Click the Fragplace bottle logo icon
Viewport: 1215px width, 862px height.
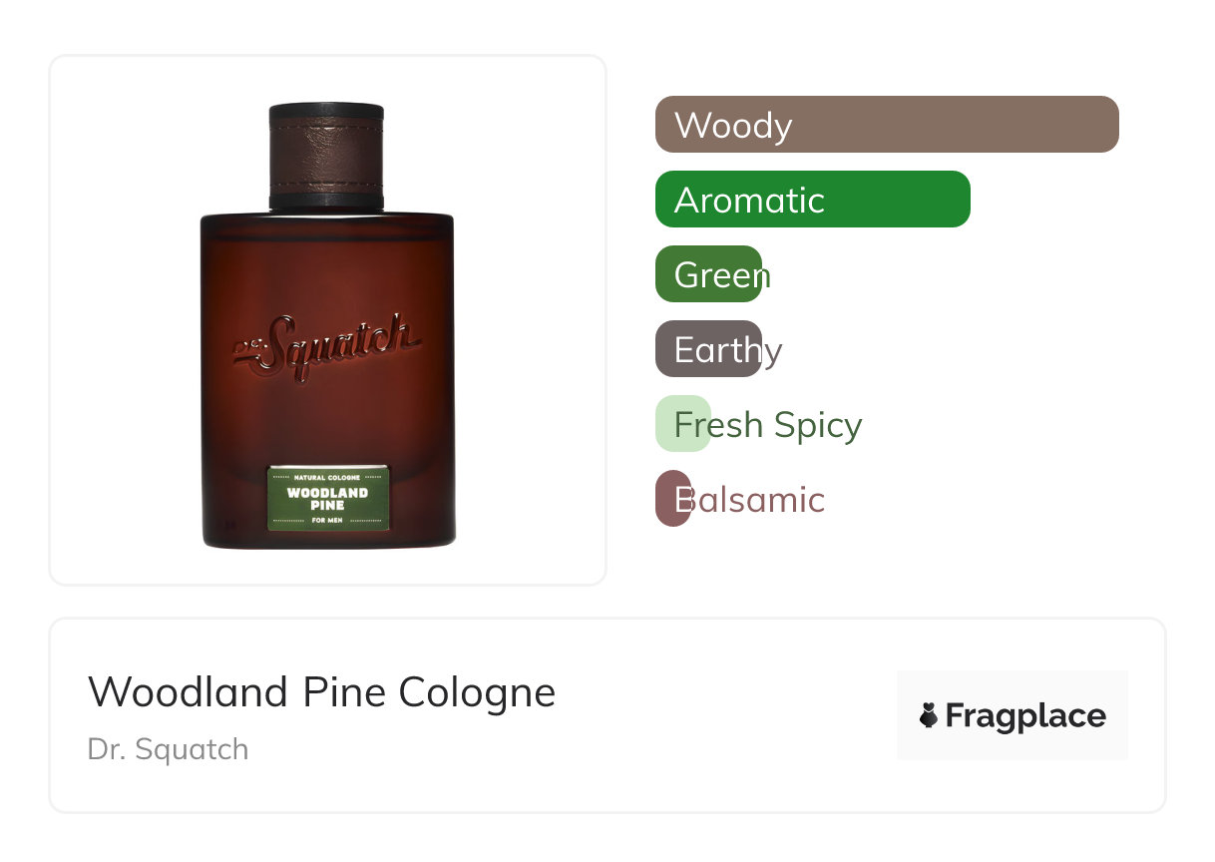click(929, 715)
